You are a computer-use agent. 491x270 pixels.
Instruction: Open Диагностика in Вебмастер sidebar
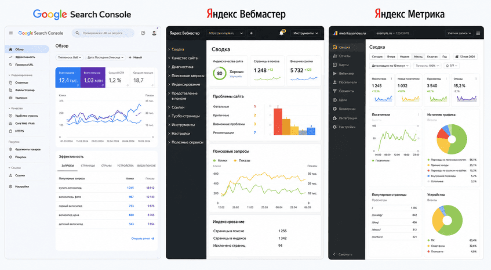tap(181, 67)
